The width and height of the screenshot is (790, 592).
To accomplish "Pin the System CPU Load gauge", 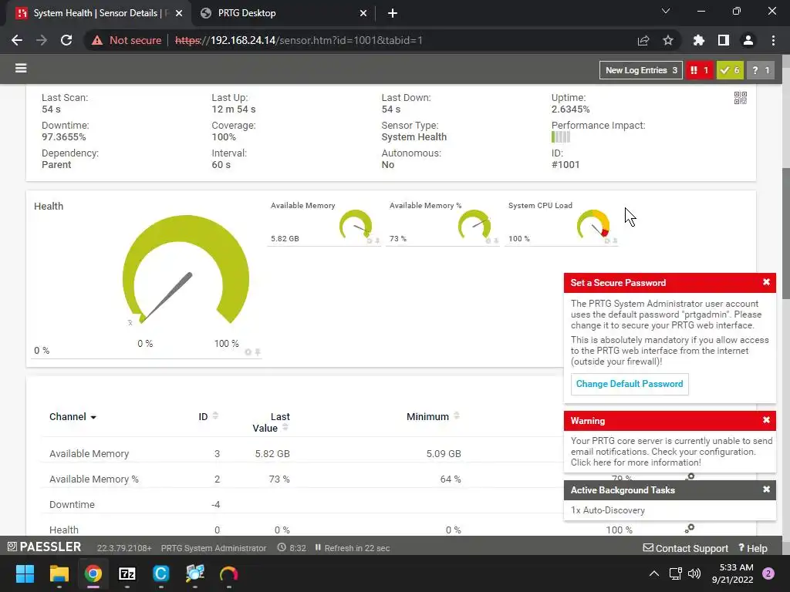I will pos(615,240).
